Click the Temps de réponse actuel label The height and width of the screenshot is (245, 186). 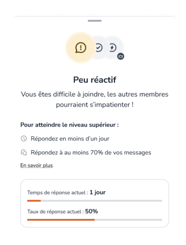coord(57,193)
